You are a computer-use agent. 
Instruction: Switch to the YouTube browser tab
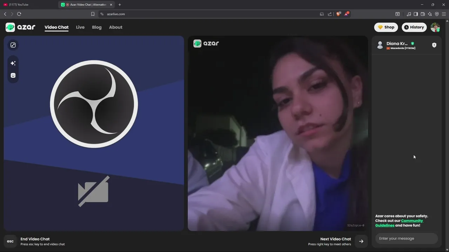(29, 5)
